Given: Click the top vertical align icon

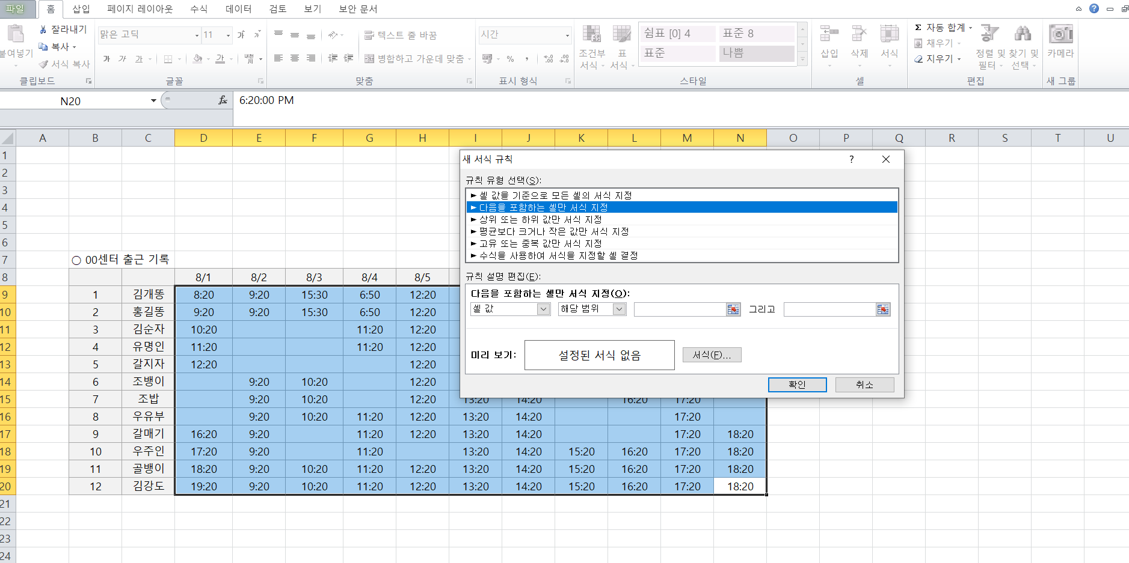Looking at the screenshot, I should [x=278, y=35].
